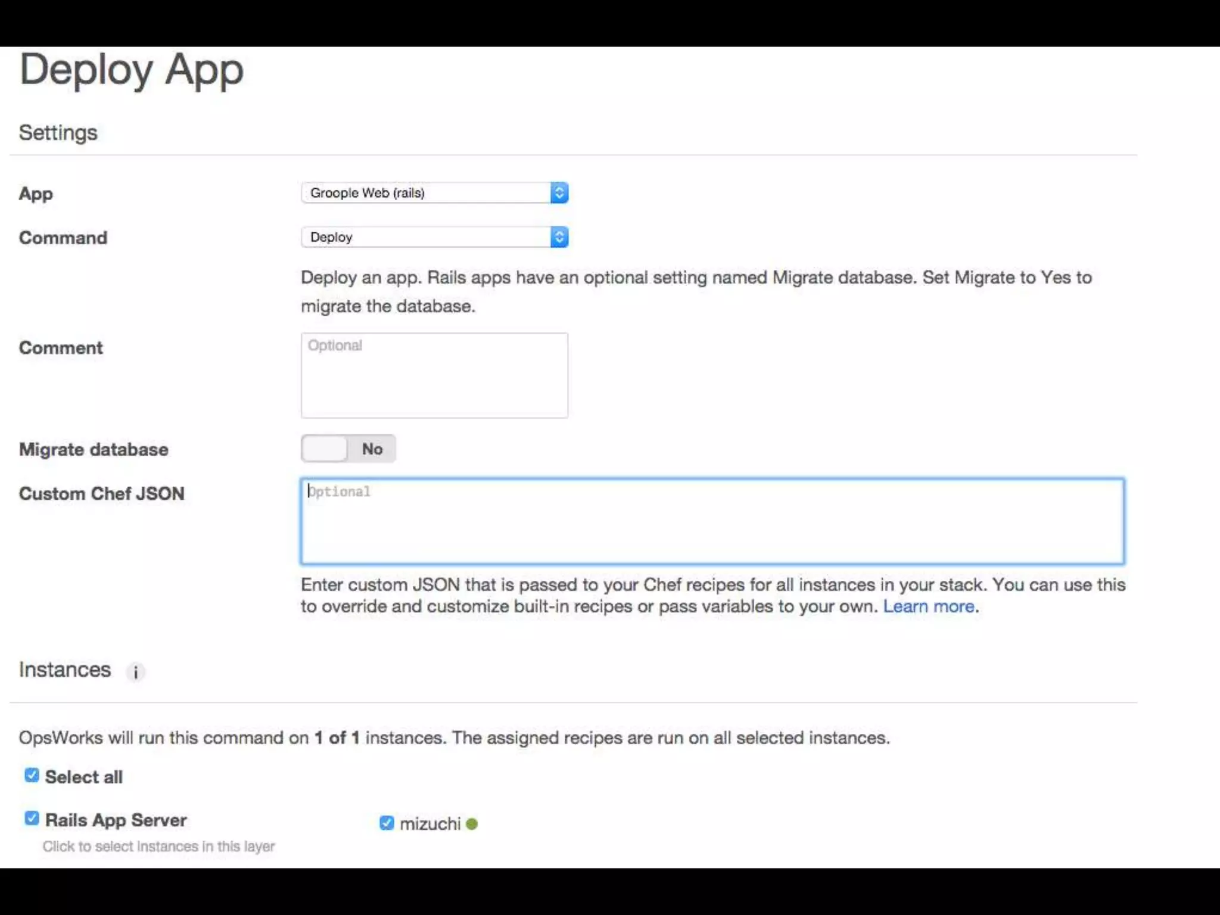1220x915 pixels.
Task: Open the Learn more link
Action: click(928, 606)
